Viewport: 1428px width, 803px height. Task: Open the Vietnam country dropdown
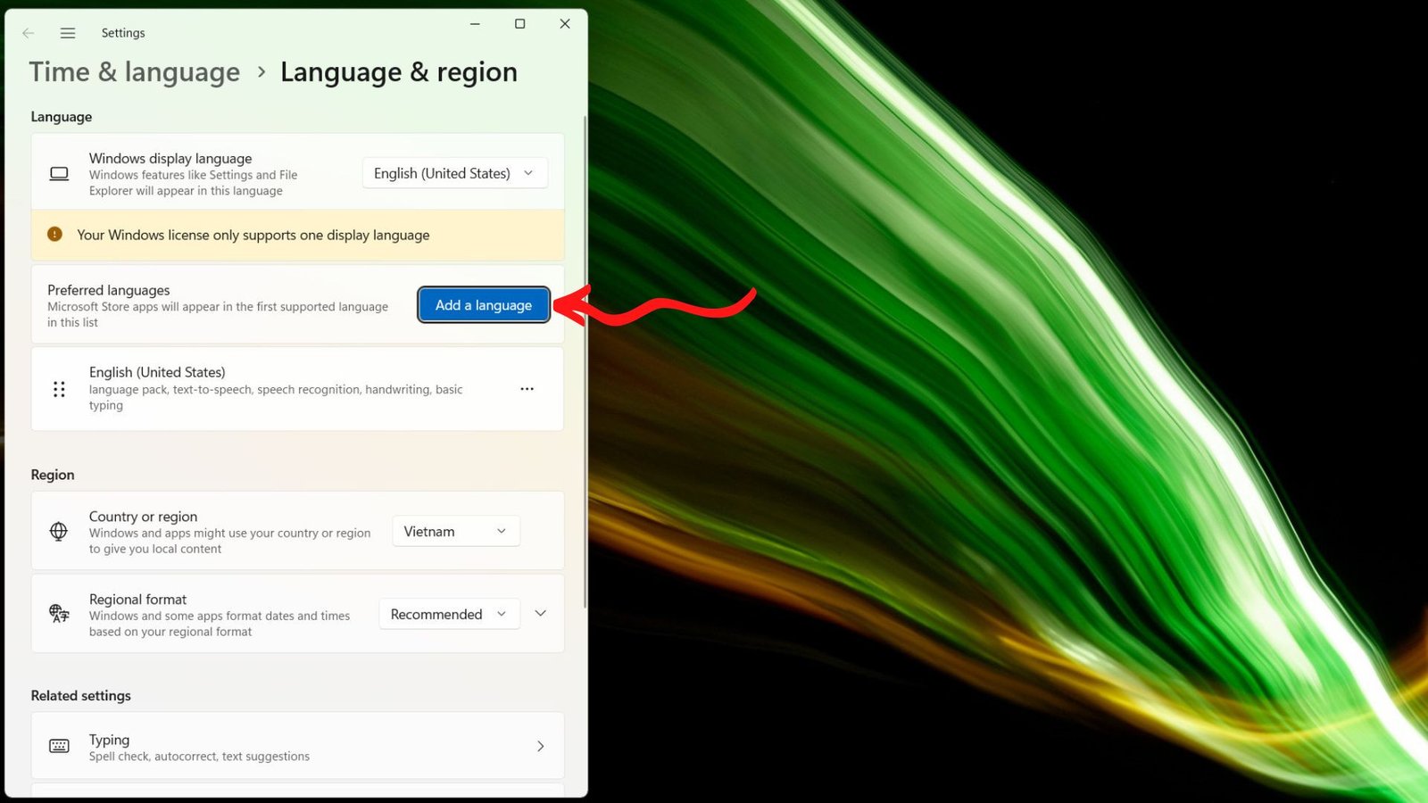[x=455, y=532]
